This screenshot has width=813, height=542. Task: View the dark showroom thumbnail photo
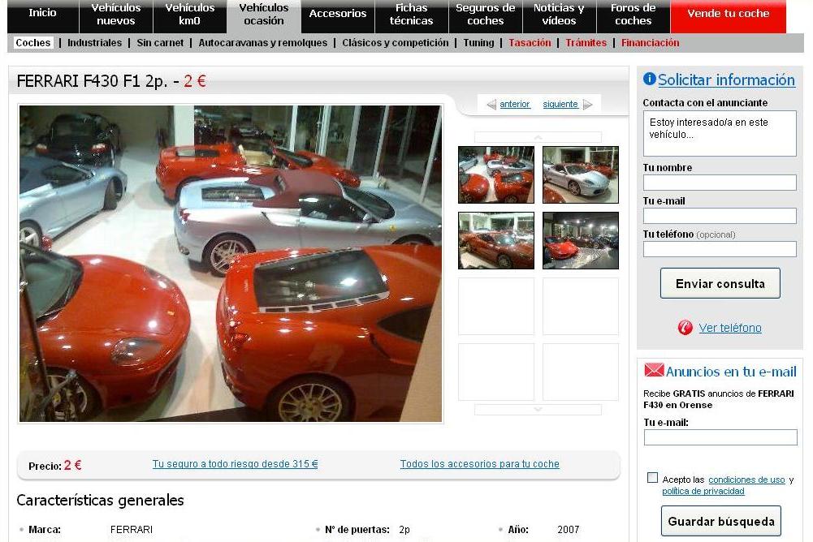pos(580,241)
